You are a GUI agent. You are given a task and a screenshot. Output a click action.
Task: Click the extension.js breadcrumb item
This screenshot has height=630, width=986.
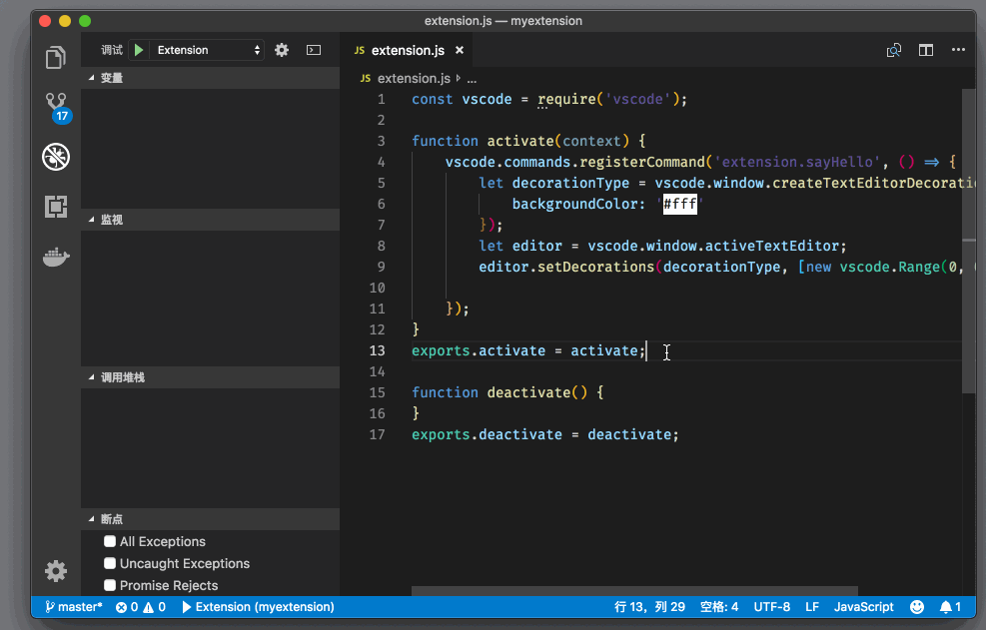tap(414, 78)
